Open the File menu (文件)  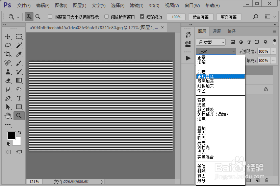pos(24,5)
